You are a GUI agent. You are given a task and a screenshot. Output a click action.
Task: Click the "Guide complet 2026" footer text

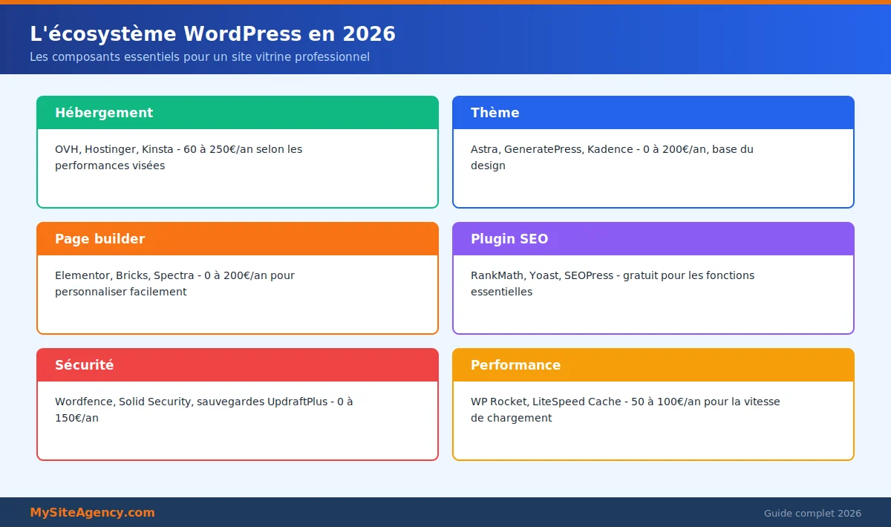pyautogui.click(x=812, y=514)
